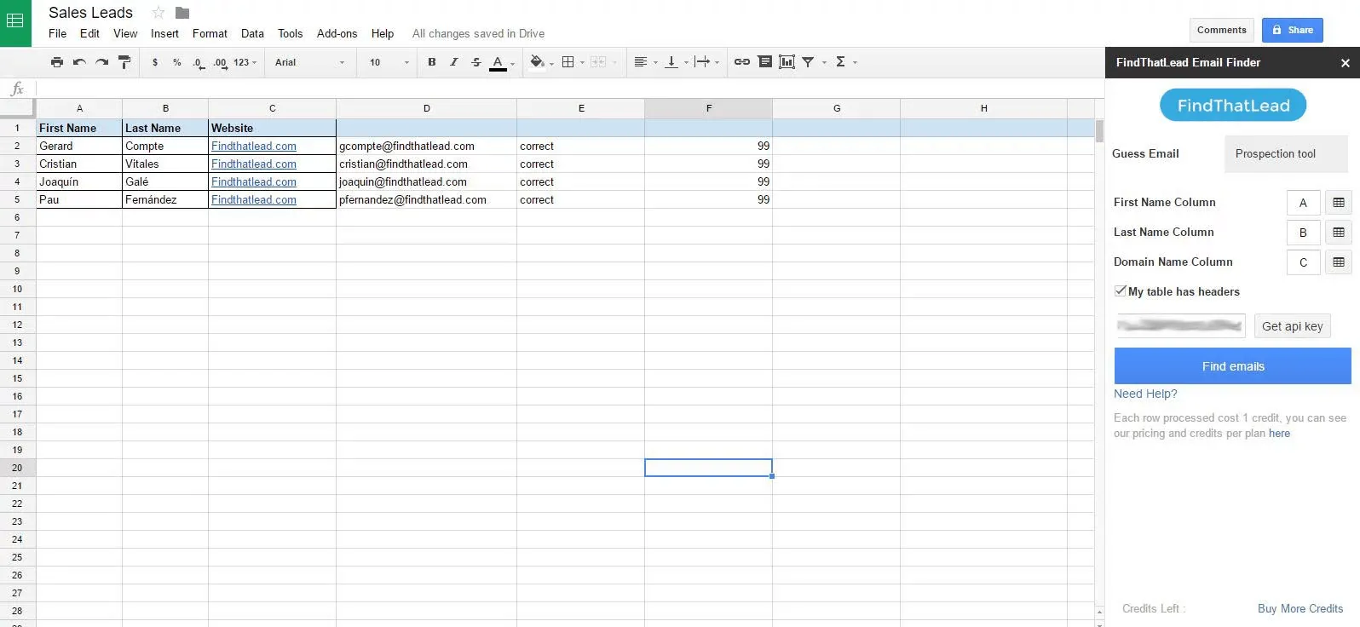Click the print icon in toolbar
This screenshot has width=1360, height=627.
[57, 62]
